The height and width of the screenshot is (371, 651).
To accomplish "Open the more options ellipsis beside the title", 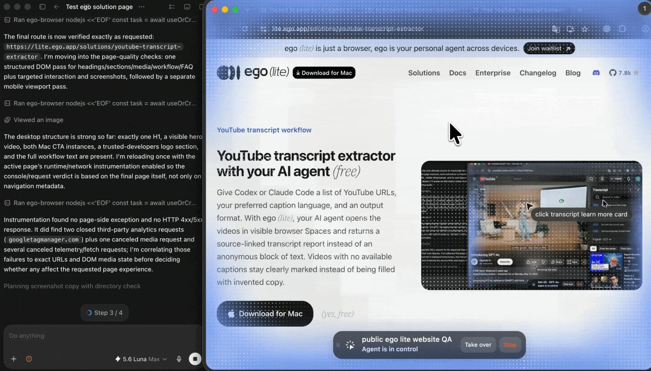I will (141, 7).
